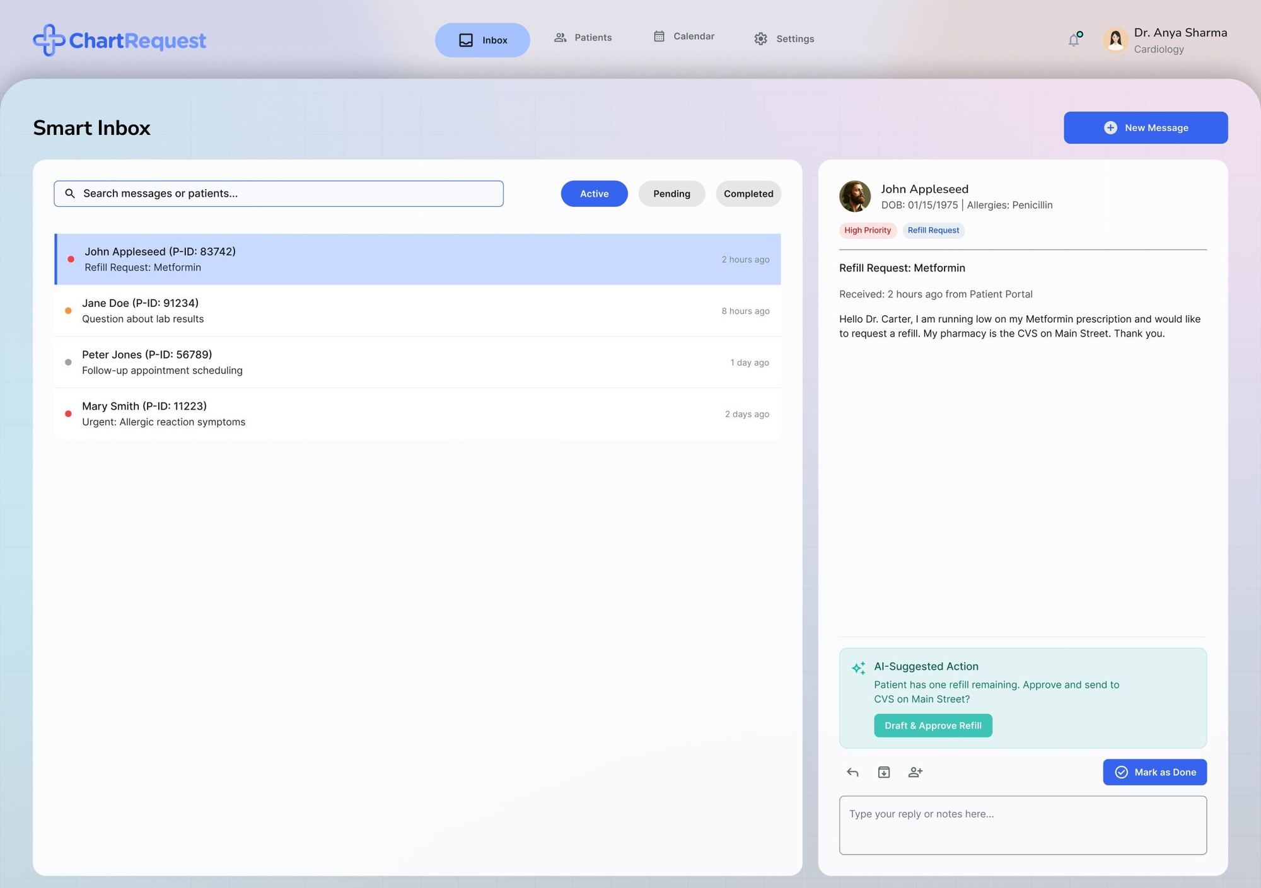1261x888 pixels.
Task: Click the gray dot beside Peter Jones
Action: click(x=68, y=362)
